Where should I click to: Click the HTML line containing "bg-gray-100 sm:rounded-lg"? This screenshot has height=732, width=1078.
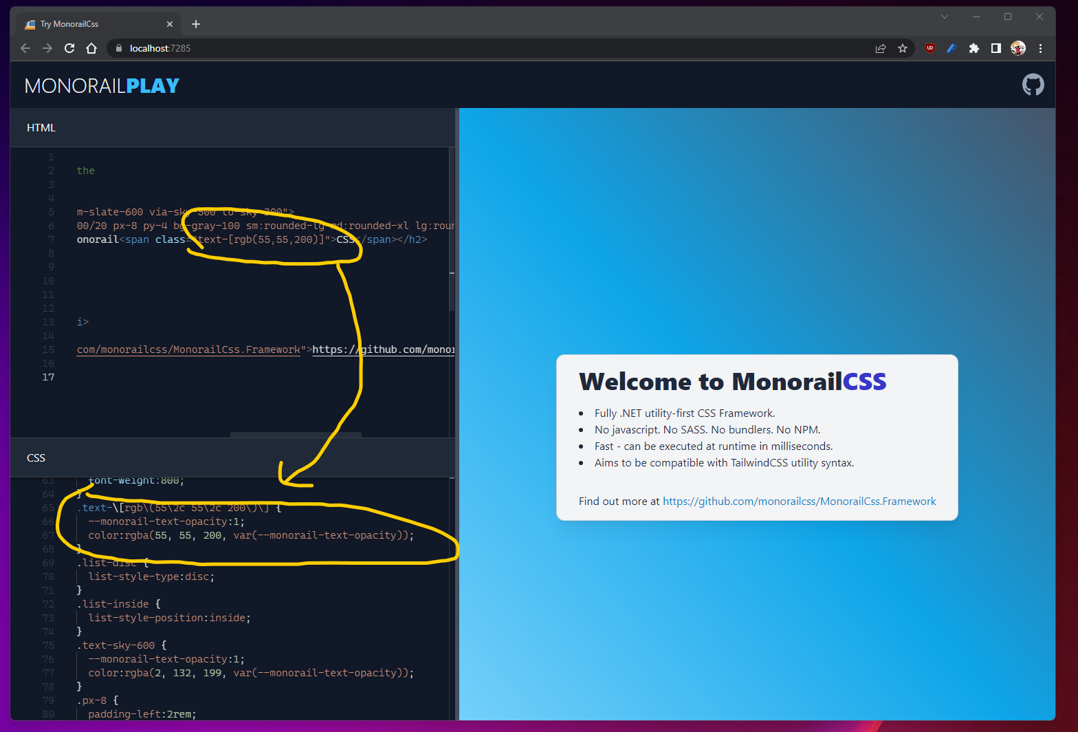click(265, 226)
